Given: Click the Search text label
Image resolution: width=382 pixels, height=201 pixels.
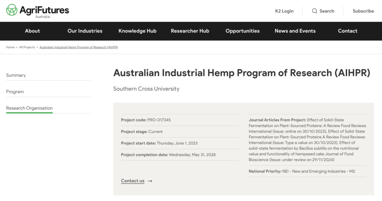Looking at the screenshot, I should click(327, 11).
